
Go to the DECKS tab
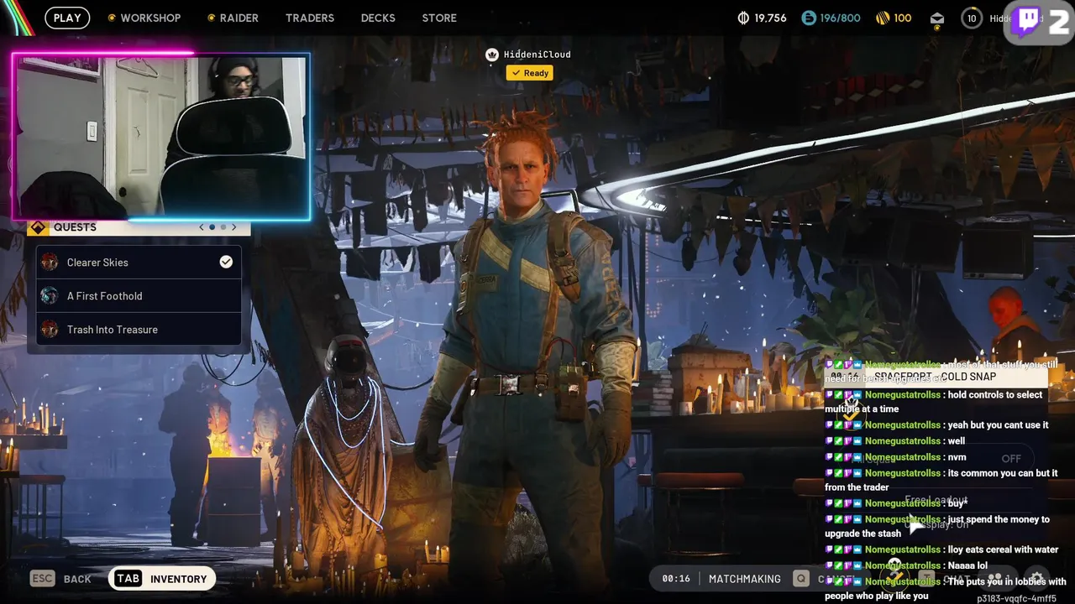(x=378, y=18)
